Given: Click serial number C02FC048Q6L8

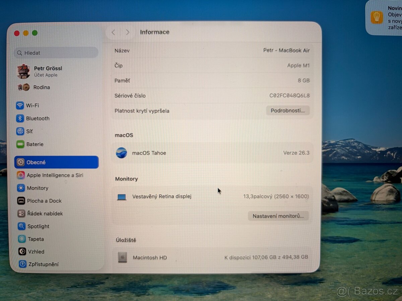Looking at the screenshot, I should 289,96.
